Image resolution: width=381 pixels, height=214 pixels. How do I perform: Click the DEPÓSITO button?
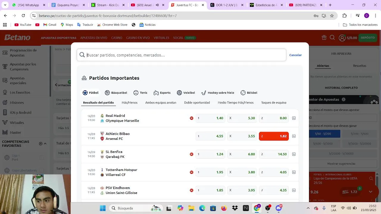click(368, 38)
